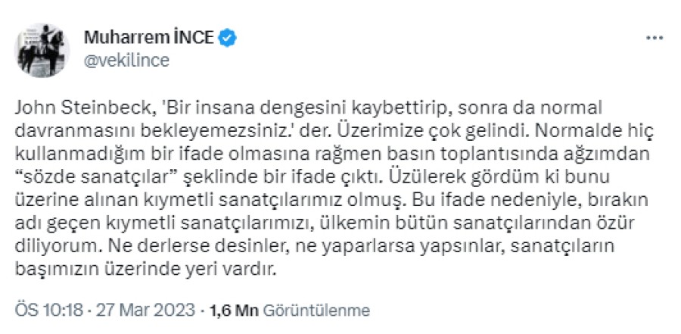This screenshot has height=334, width=681.
Task: Open the tweet's three-dot more options menu
Action: (652, 38)
